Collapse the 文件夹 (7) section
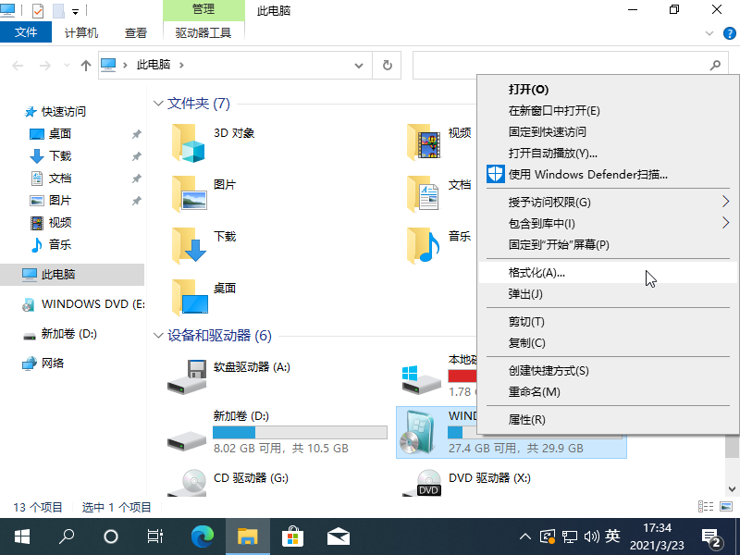This screenshot has height=555, width=740. tap(157, 104)
